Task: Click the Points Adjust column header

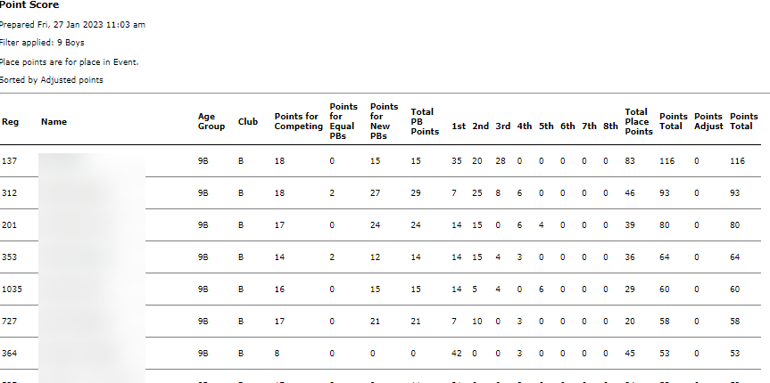Action: pos(708,122)
